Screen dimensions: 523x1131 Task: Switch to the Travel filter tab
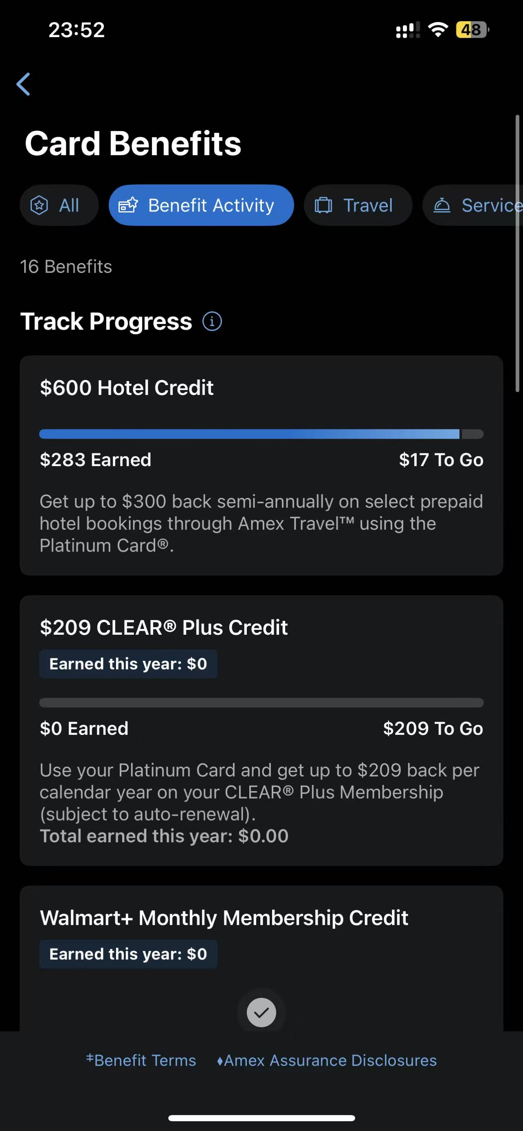pos(358,205)
